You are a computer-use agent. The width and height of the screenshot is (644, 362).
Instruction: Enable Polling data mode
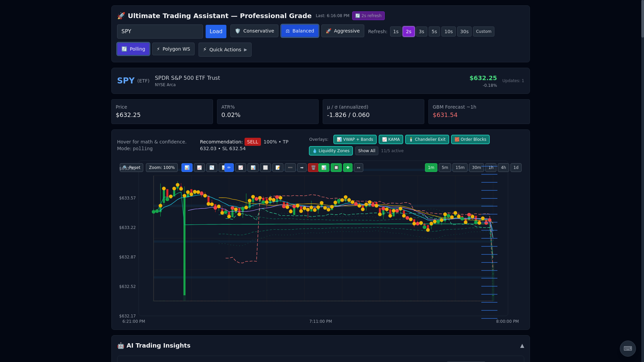point(133,49)
